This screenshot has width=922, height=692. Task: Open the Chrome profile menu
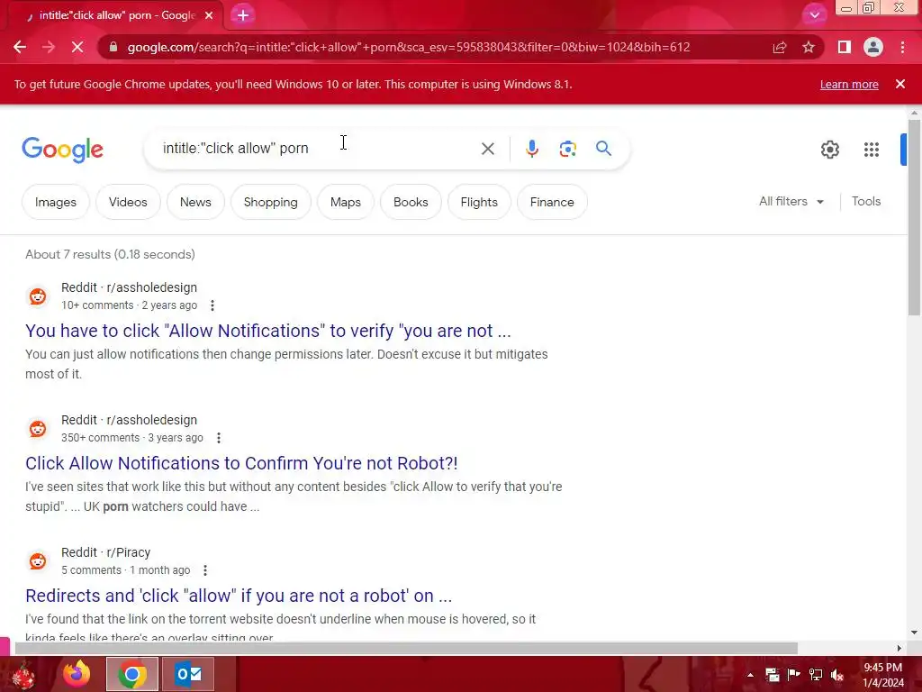tap(873, 47)
